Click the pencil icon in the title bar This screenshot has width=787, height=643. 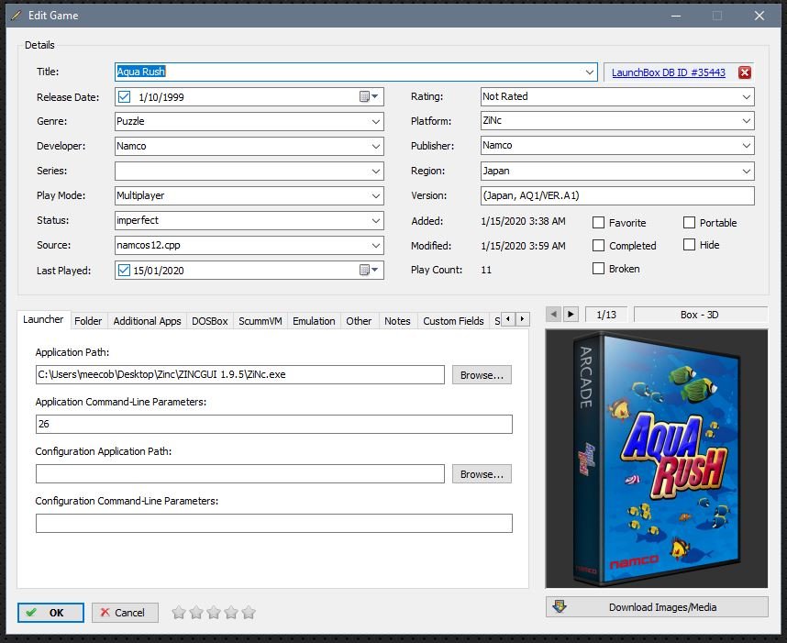pos(17,16)
